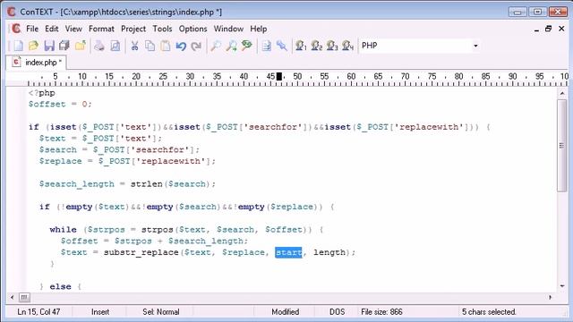The image size is (573, 322).
Task: Restore the inner document window
Action: pos(548,29)
